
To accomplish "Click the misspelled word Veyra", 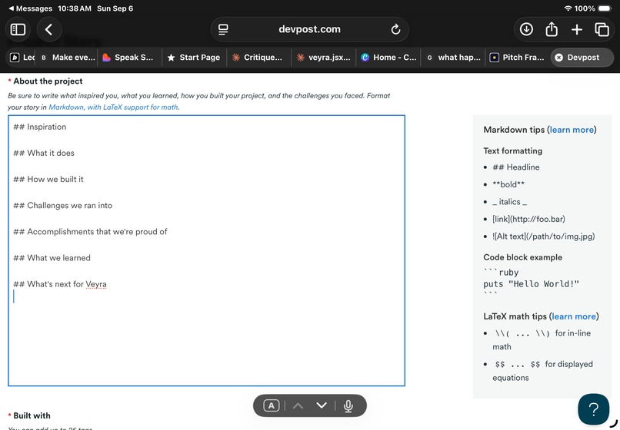I will point(96,284).
